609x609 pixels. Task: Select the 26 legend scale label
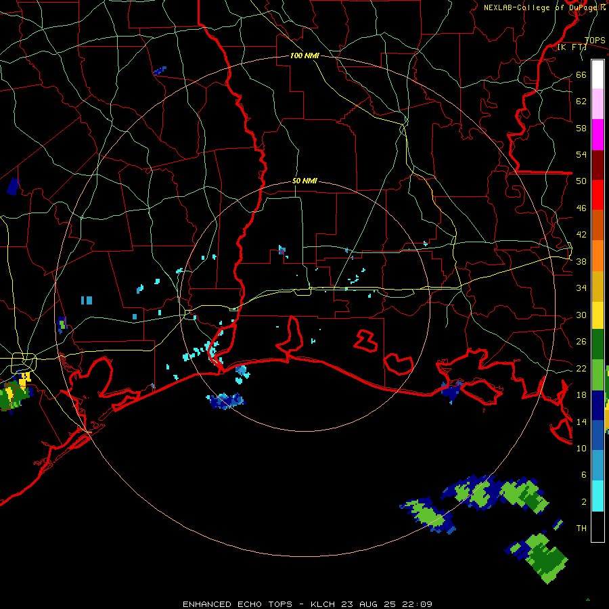click(581, 342)
